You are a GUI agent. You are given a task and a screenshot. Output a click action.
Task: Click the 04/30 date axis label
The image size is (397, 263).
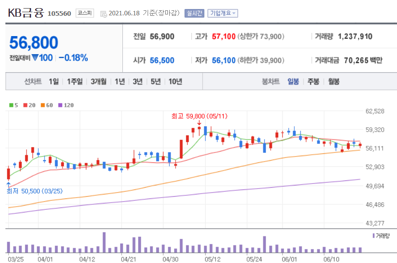170,259
